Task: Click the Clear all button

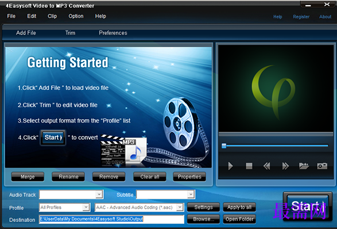Action: coord(150,177)
